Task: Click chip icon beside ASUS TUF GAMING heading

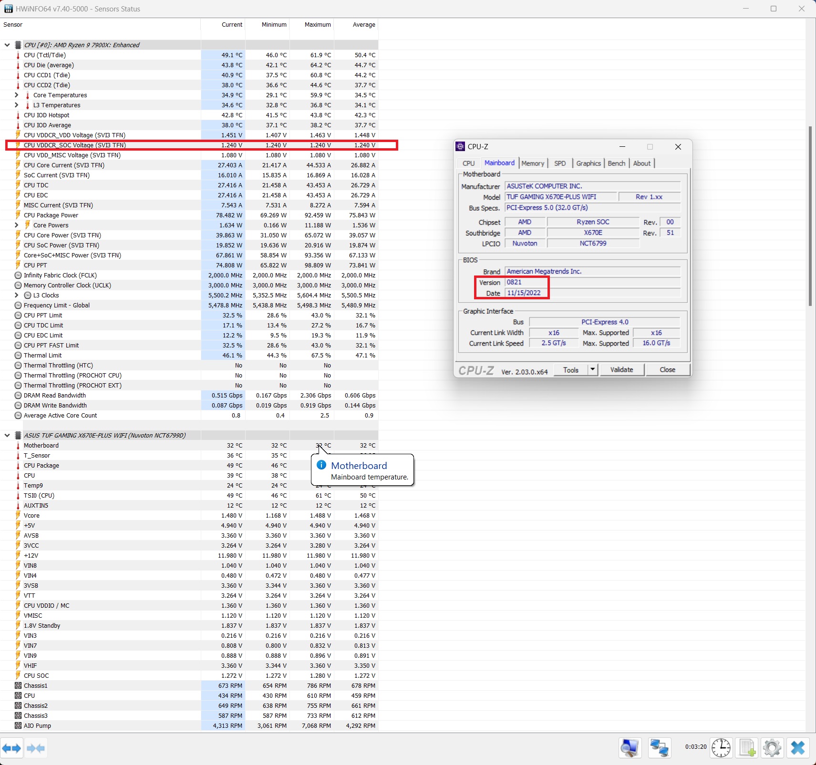Action: pos(18,435)
